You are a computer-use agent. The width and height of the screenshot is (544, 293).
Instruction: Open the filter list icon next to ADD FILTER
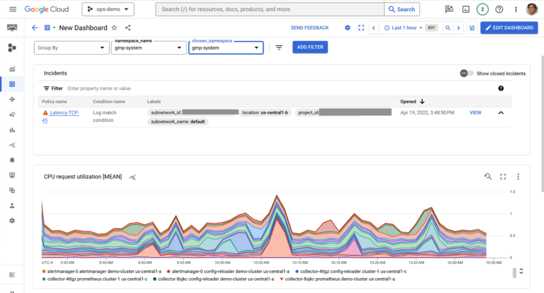coord(279,47)
